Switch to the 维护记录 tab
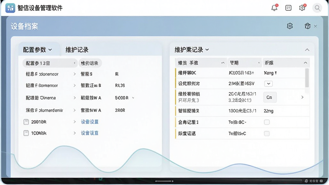Screen dimensions: 329x185 point(77,50)
